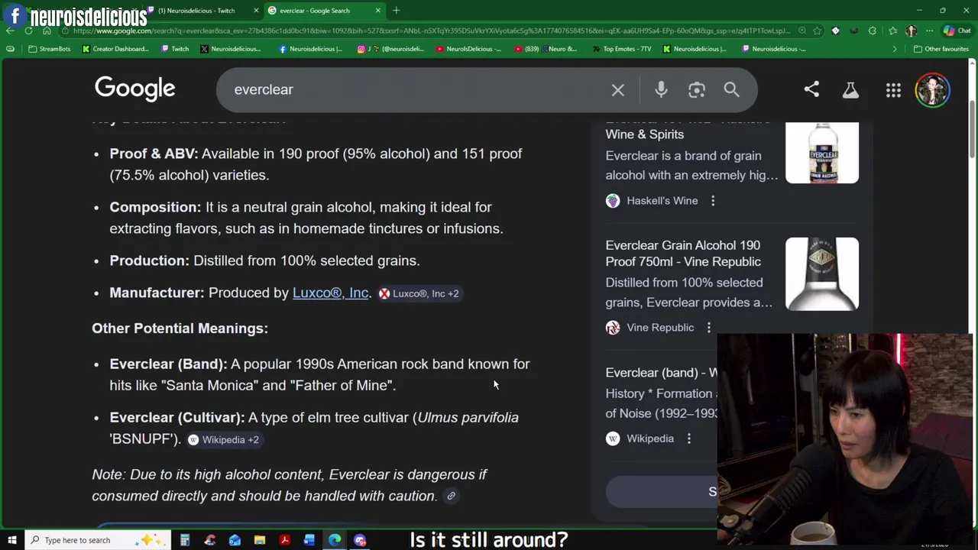
Task: Open Outlook from the taskbar
Action: 235,540
